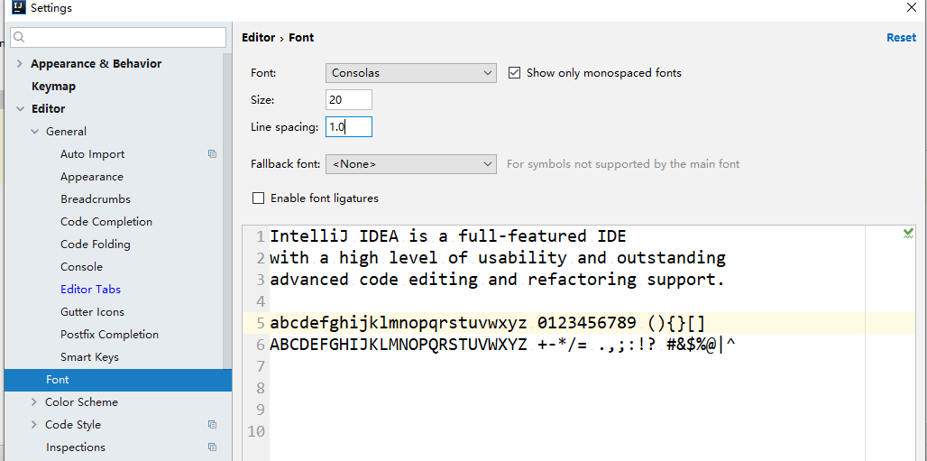Screen dimensions: 927x461
Task: Click the copy icon beside Inspections
Action: click(212, 447)
